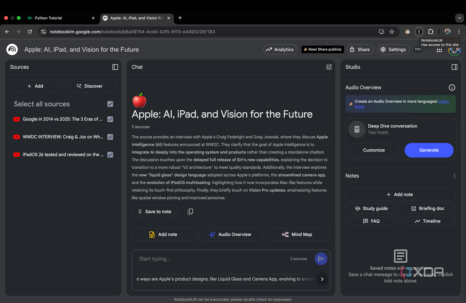Click the address bar URL

(x=132, y=32)
